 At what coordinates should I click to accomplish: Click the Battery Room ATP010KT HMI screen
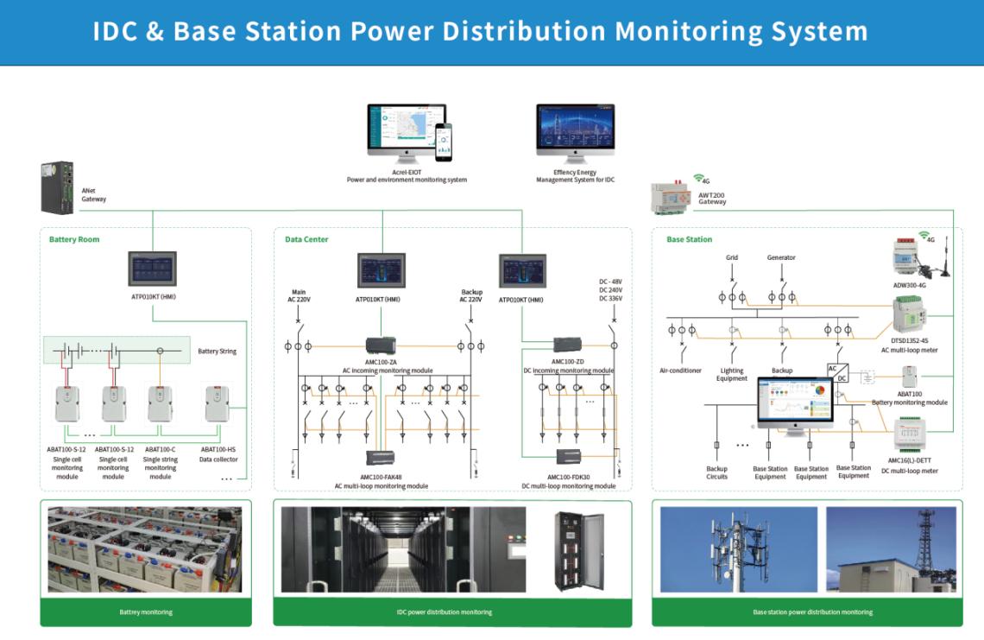pos(153,269)
